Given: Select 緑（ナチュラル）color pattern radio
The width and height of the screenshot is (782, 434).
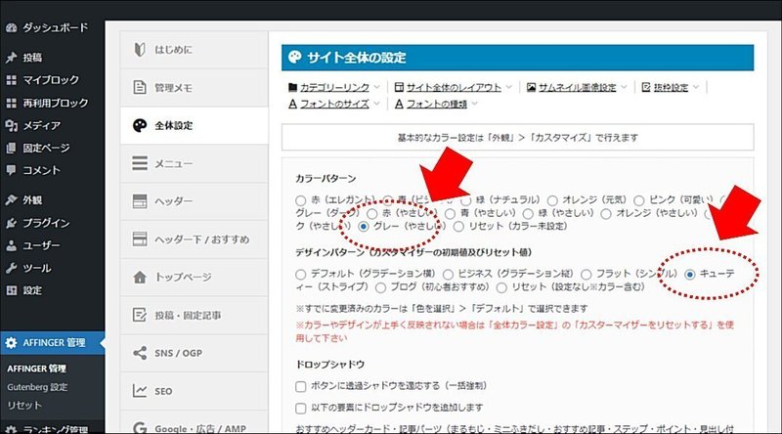Looking at the screenshot, I should (x=465, y=200).
